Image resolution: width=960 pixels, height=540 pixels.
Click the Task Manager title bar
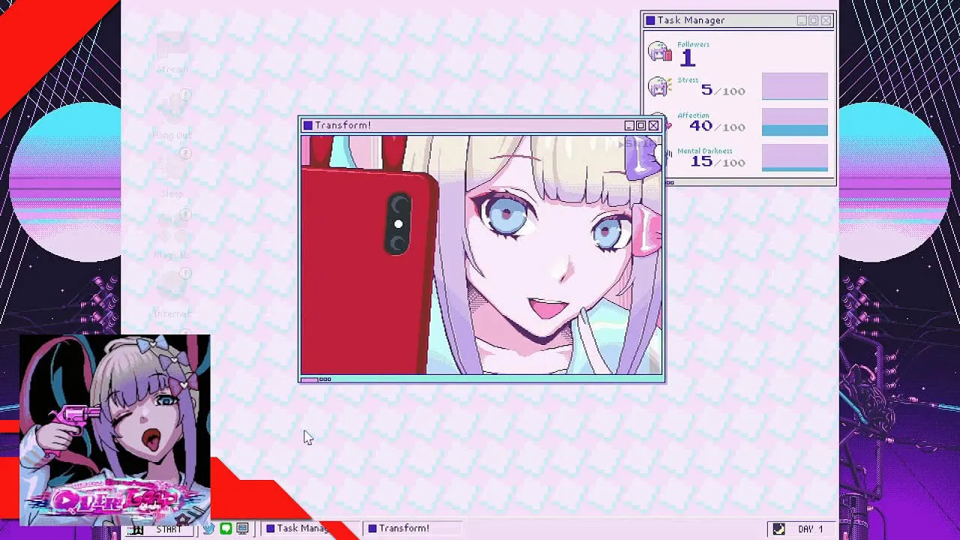(739, 20)
